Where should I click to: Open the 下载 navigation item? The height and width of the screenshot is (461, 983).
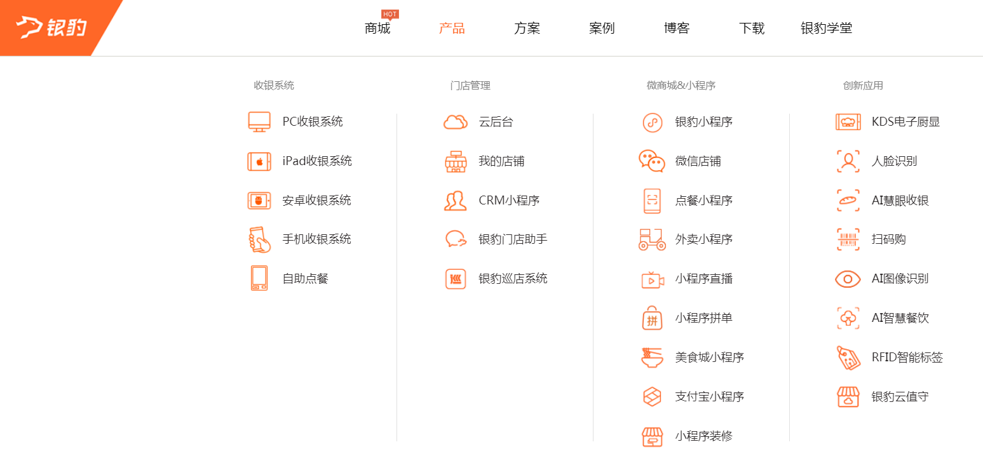(x=752, y=29)
